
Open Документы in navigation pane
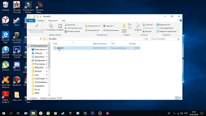(39, 57)
